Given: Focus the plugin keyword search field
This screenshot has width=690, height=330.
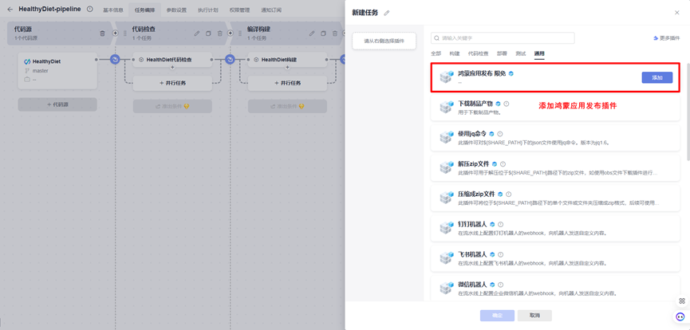Looking at the screenshot, I should [x=503, y=38].
